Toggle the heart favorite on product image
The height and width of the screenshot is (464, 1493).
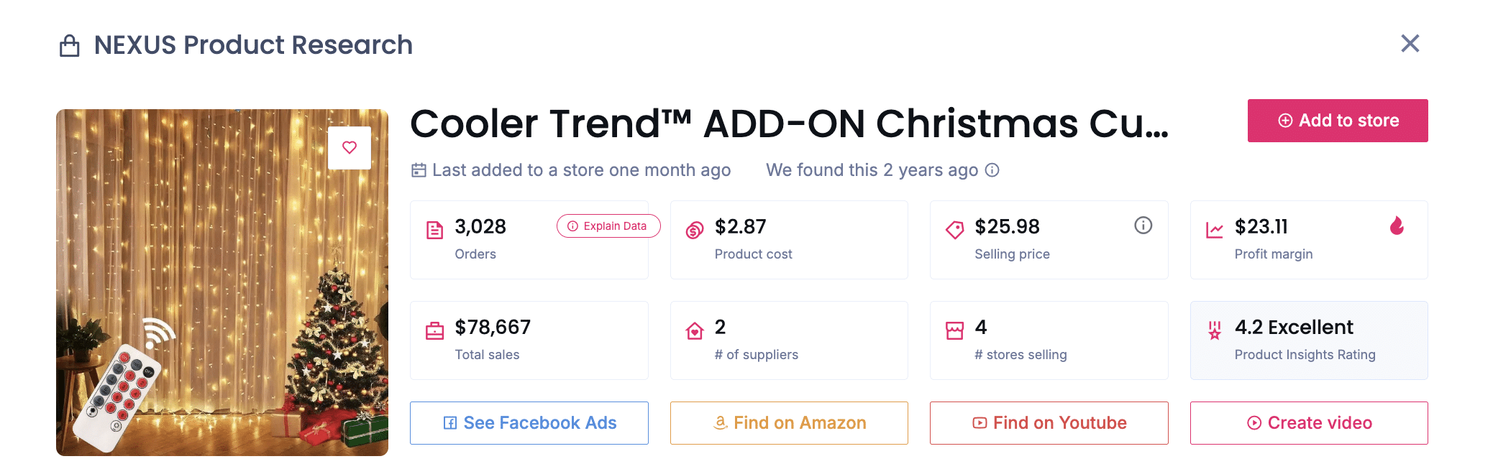point(350,148)
